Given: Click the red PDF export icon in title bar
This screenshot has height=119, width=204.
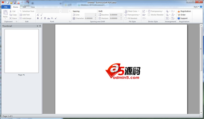Looking at the screenshot, I should tap(18, 3).
